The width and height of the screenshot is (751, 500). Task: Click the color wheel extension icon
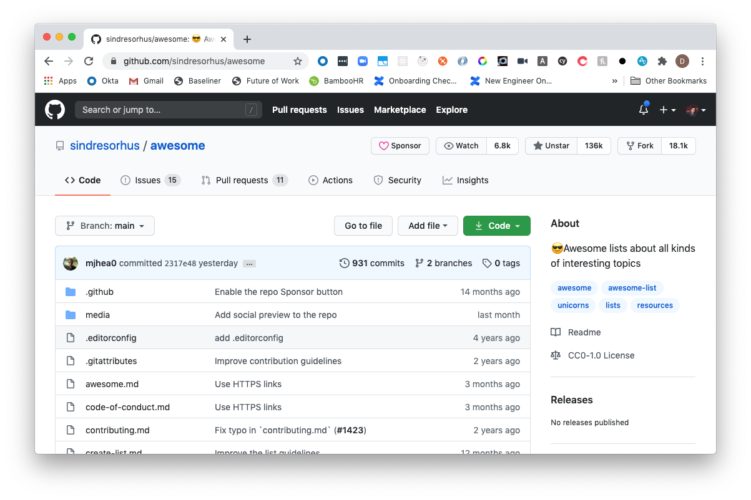(x=483, y=61)
